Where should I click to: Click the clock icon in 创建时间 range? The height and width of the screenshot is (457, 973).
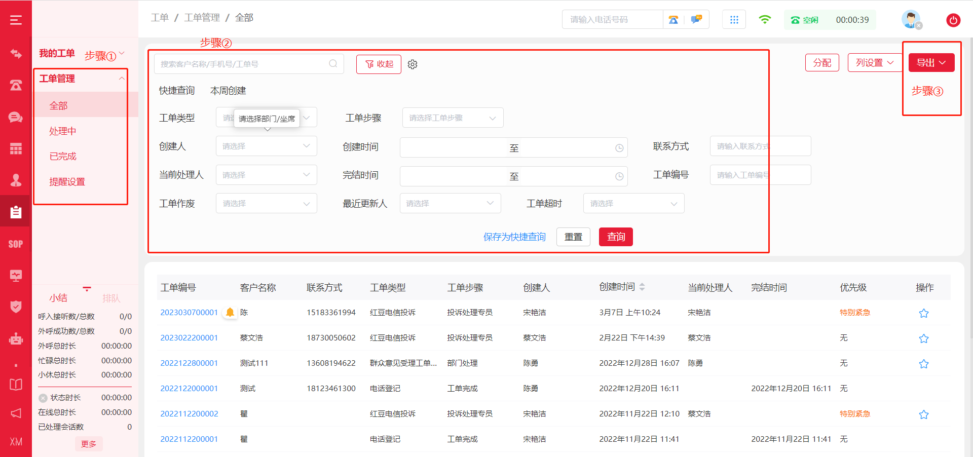point(619,148)
